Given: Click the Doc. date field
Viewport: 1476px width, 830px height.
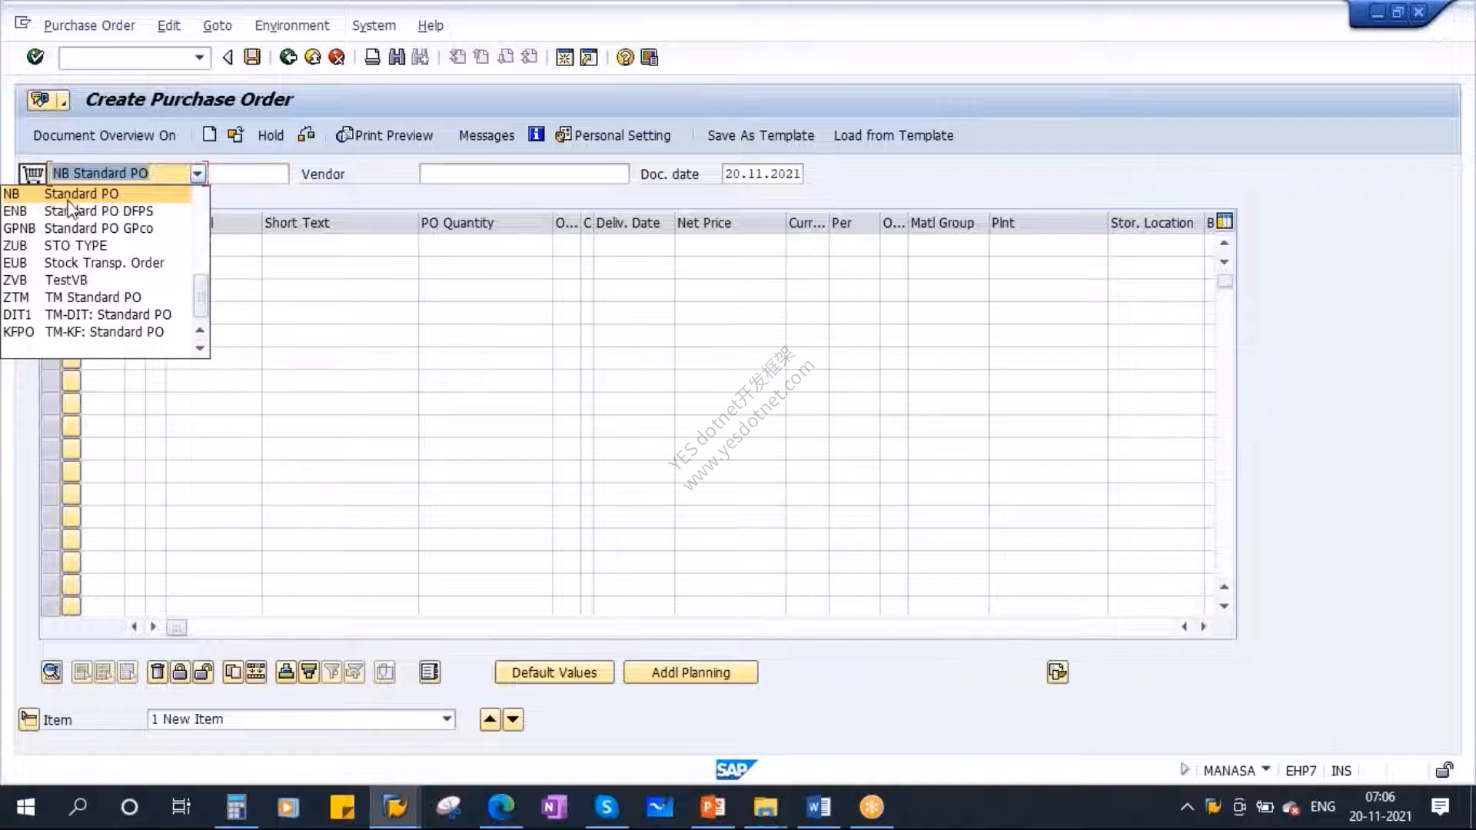Looking at the screenshot, I should [x=763, y=174].
